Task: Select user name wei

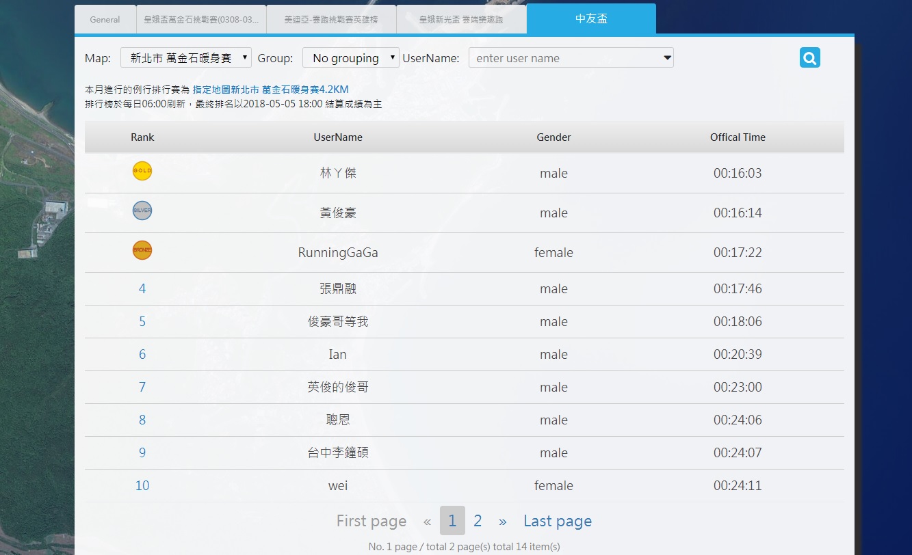Action: [338, 486]
